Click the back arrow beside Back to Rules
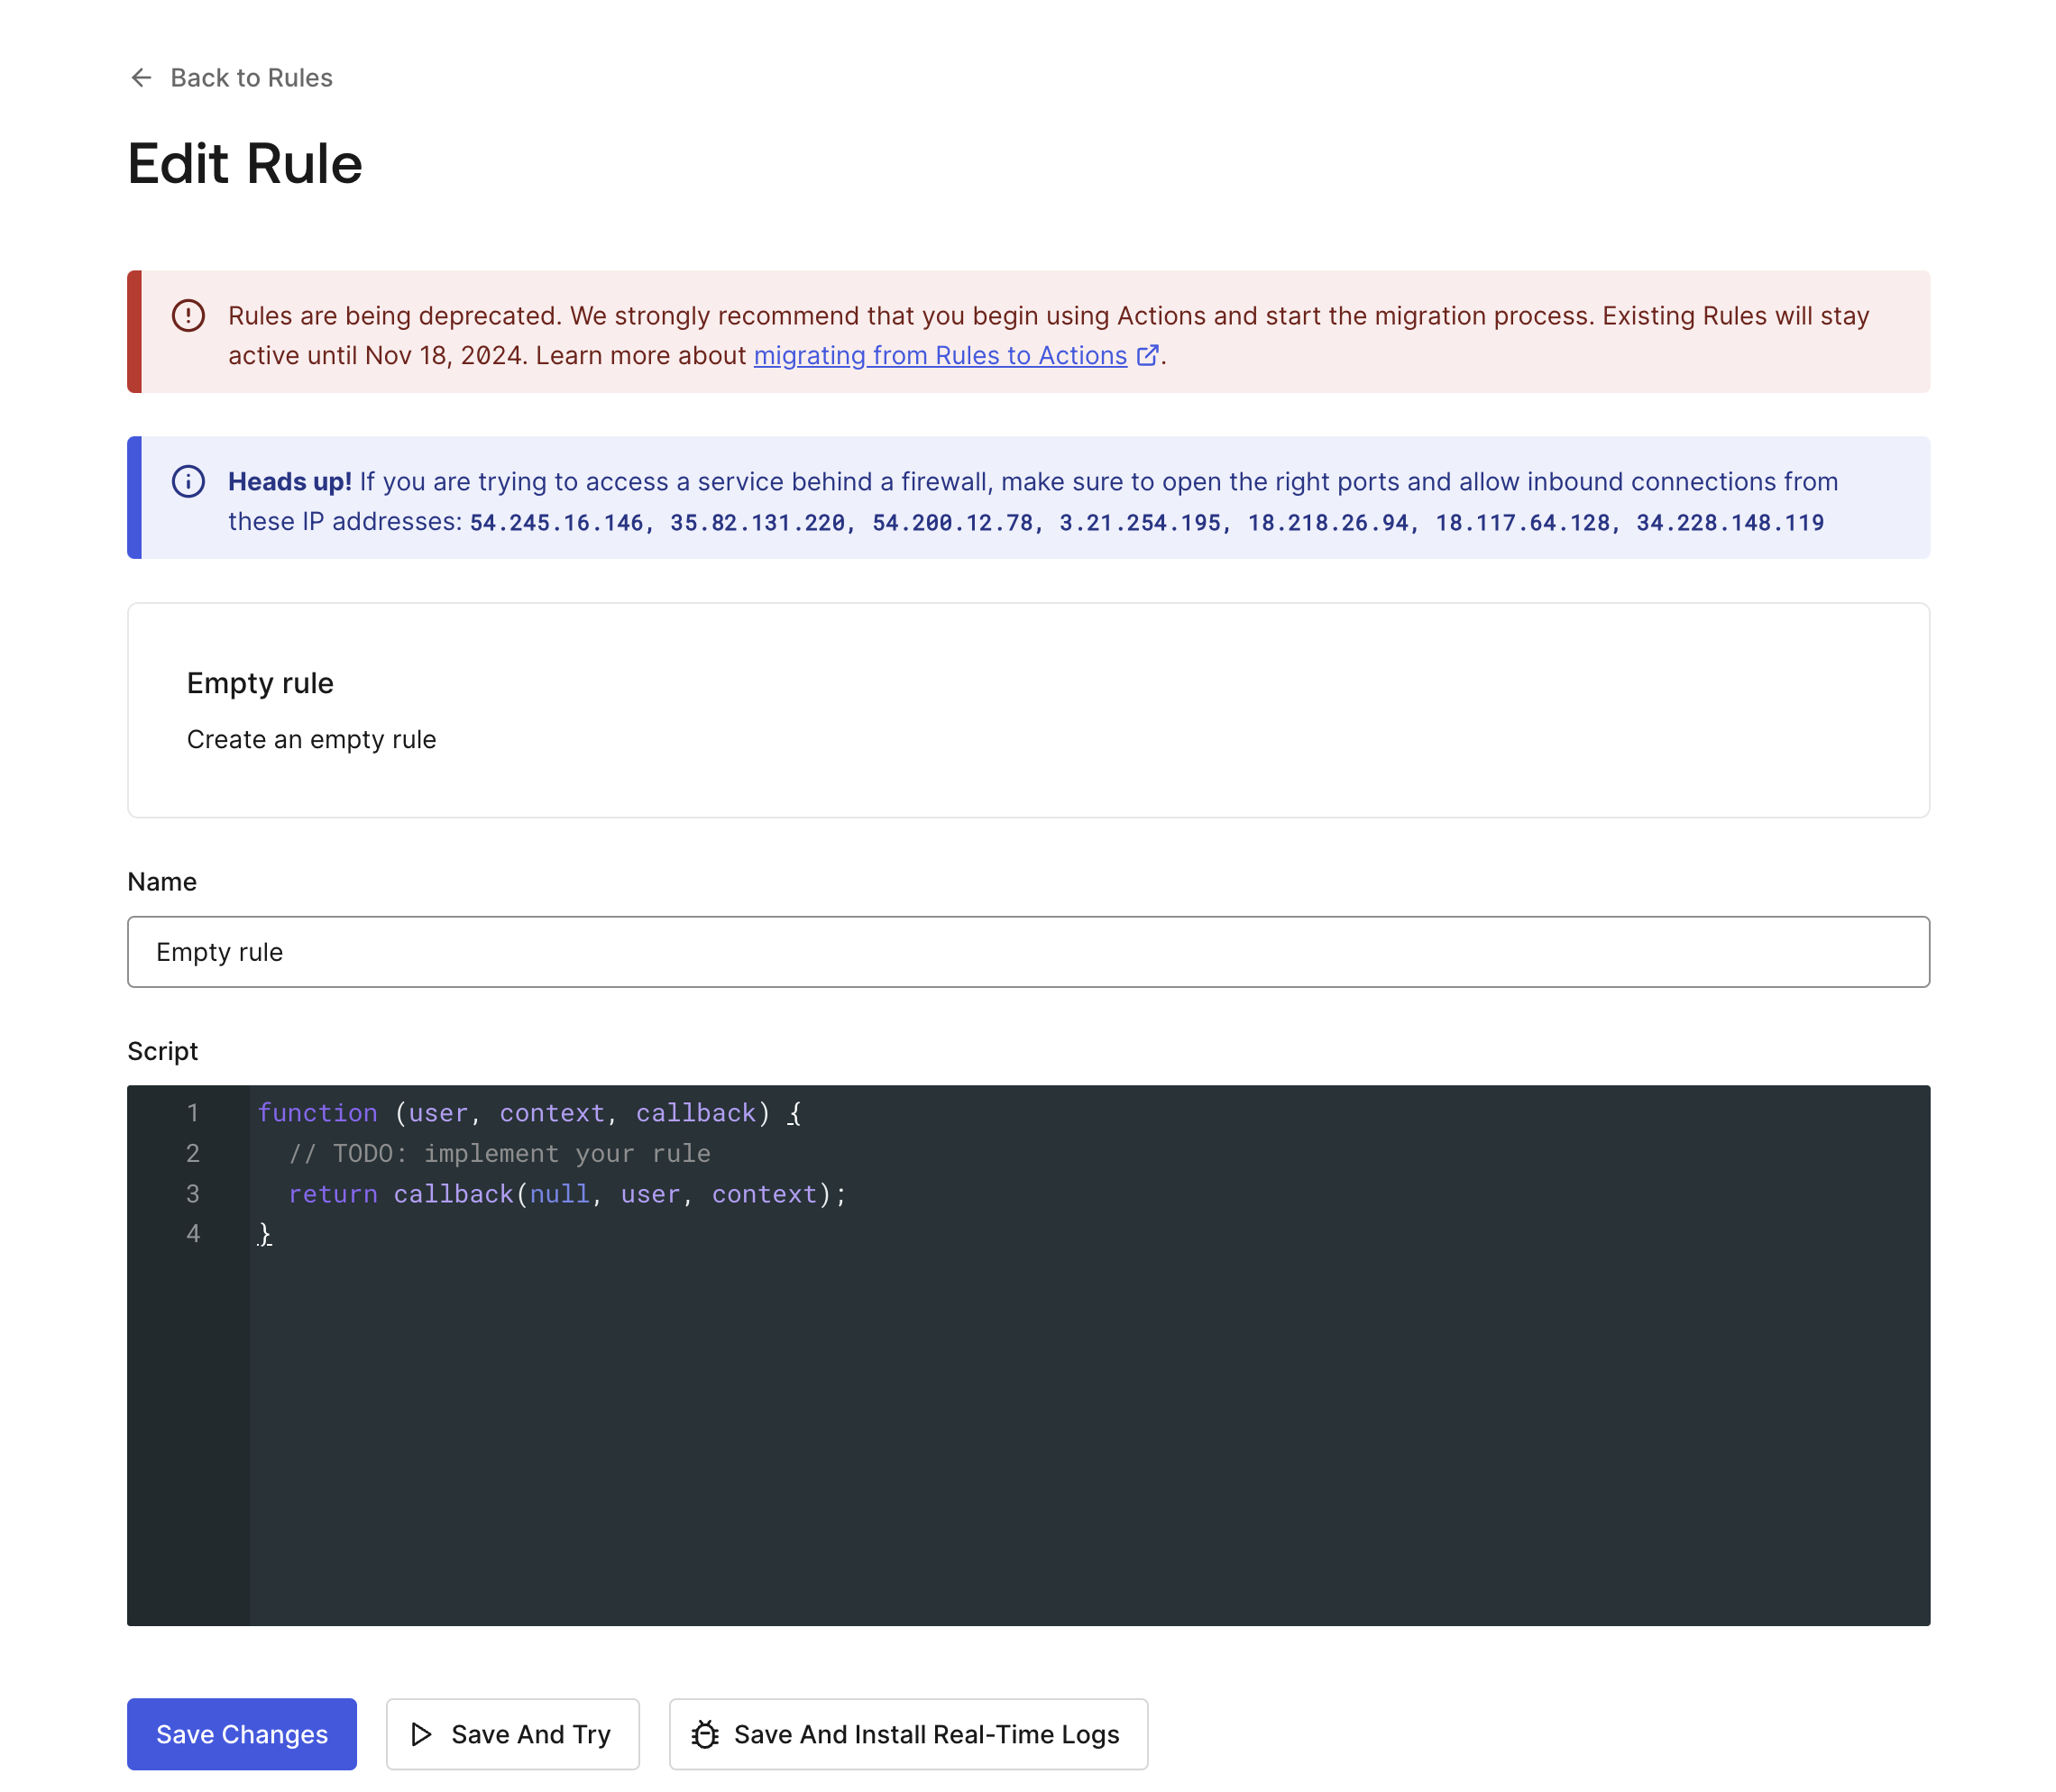This screenshot has width=2056, height=1792. pyautogui.click(x=141, y=78)
